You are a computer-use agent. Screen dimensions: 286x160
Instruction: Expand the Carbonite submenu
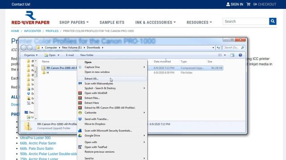click(x=112, y=112)
